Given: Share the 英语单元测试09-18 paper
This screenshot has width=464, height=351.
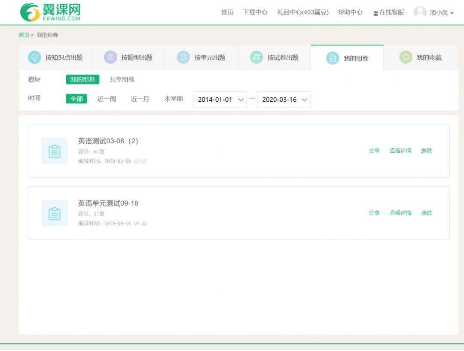Looking at the screenshot, I should point(374,213).
